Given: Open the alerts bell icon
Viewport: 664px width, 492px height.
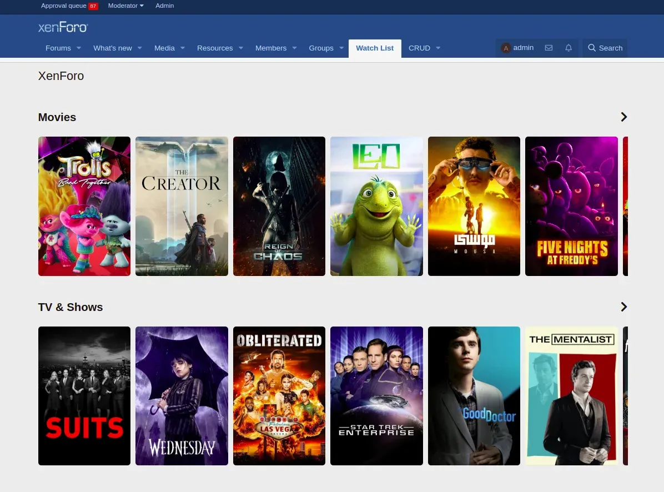Looking at the screenshot, I should tap(569, 48).
